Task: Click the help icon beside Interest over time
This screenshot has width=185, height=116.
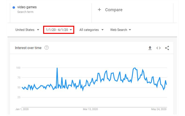Action: (47, 48)
